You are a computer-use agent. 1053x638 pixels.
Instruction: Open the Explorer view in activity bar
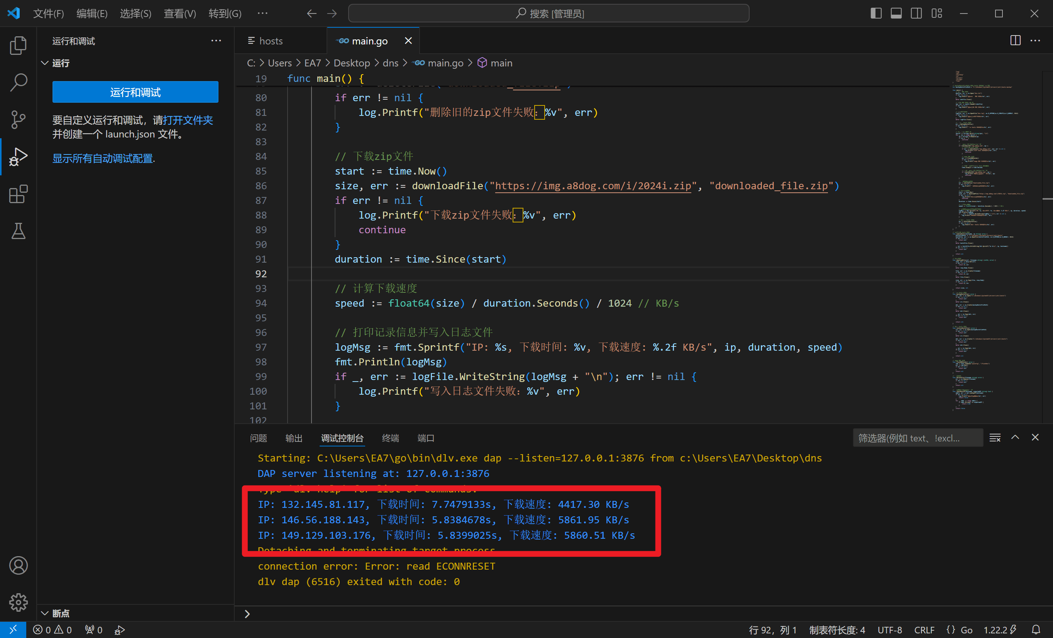click(18, 45)
